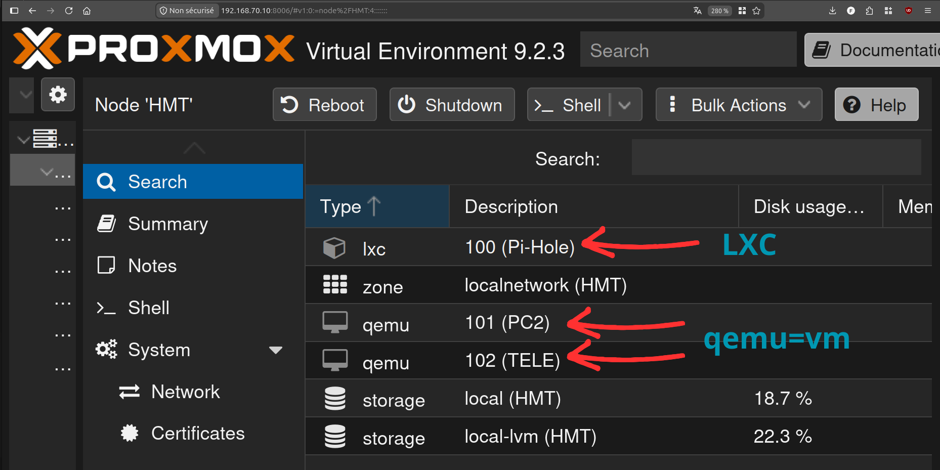
Task: Go to browser home page icon
Action: click(87, 11)
